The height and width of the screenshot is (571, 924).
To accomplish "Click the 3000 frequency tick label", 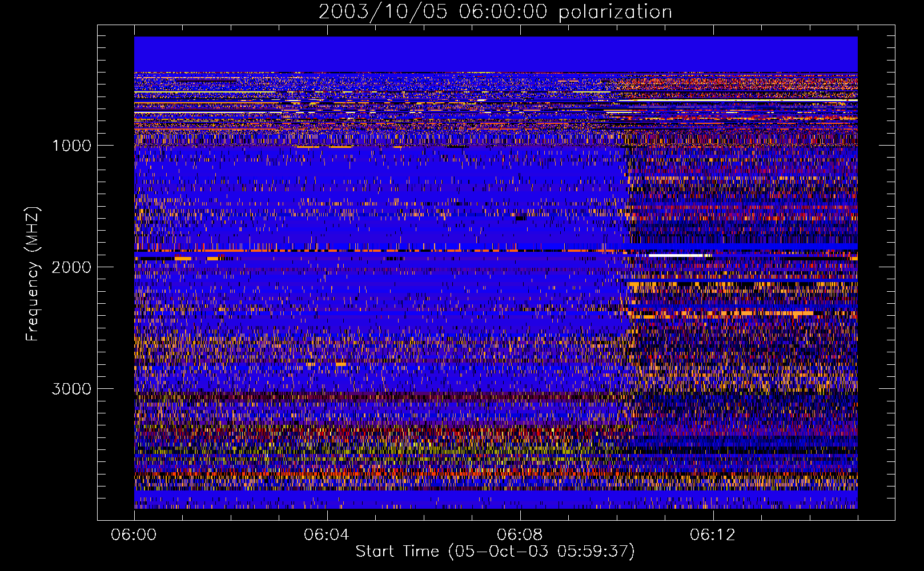I will (x=71, y=389).
